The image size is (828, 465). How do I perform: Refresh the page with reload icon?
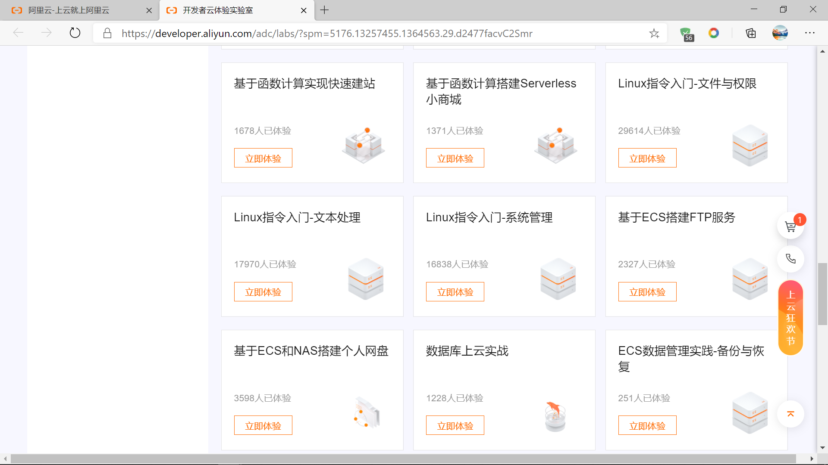[75, 33]
